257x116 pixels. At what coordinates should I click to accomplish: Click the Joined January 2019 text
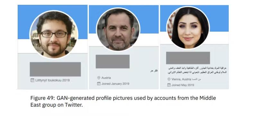pyautogui.click(x=115, y=84)
